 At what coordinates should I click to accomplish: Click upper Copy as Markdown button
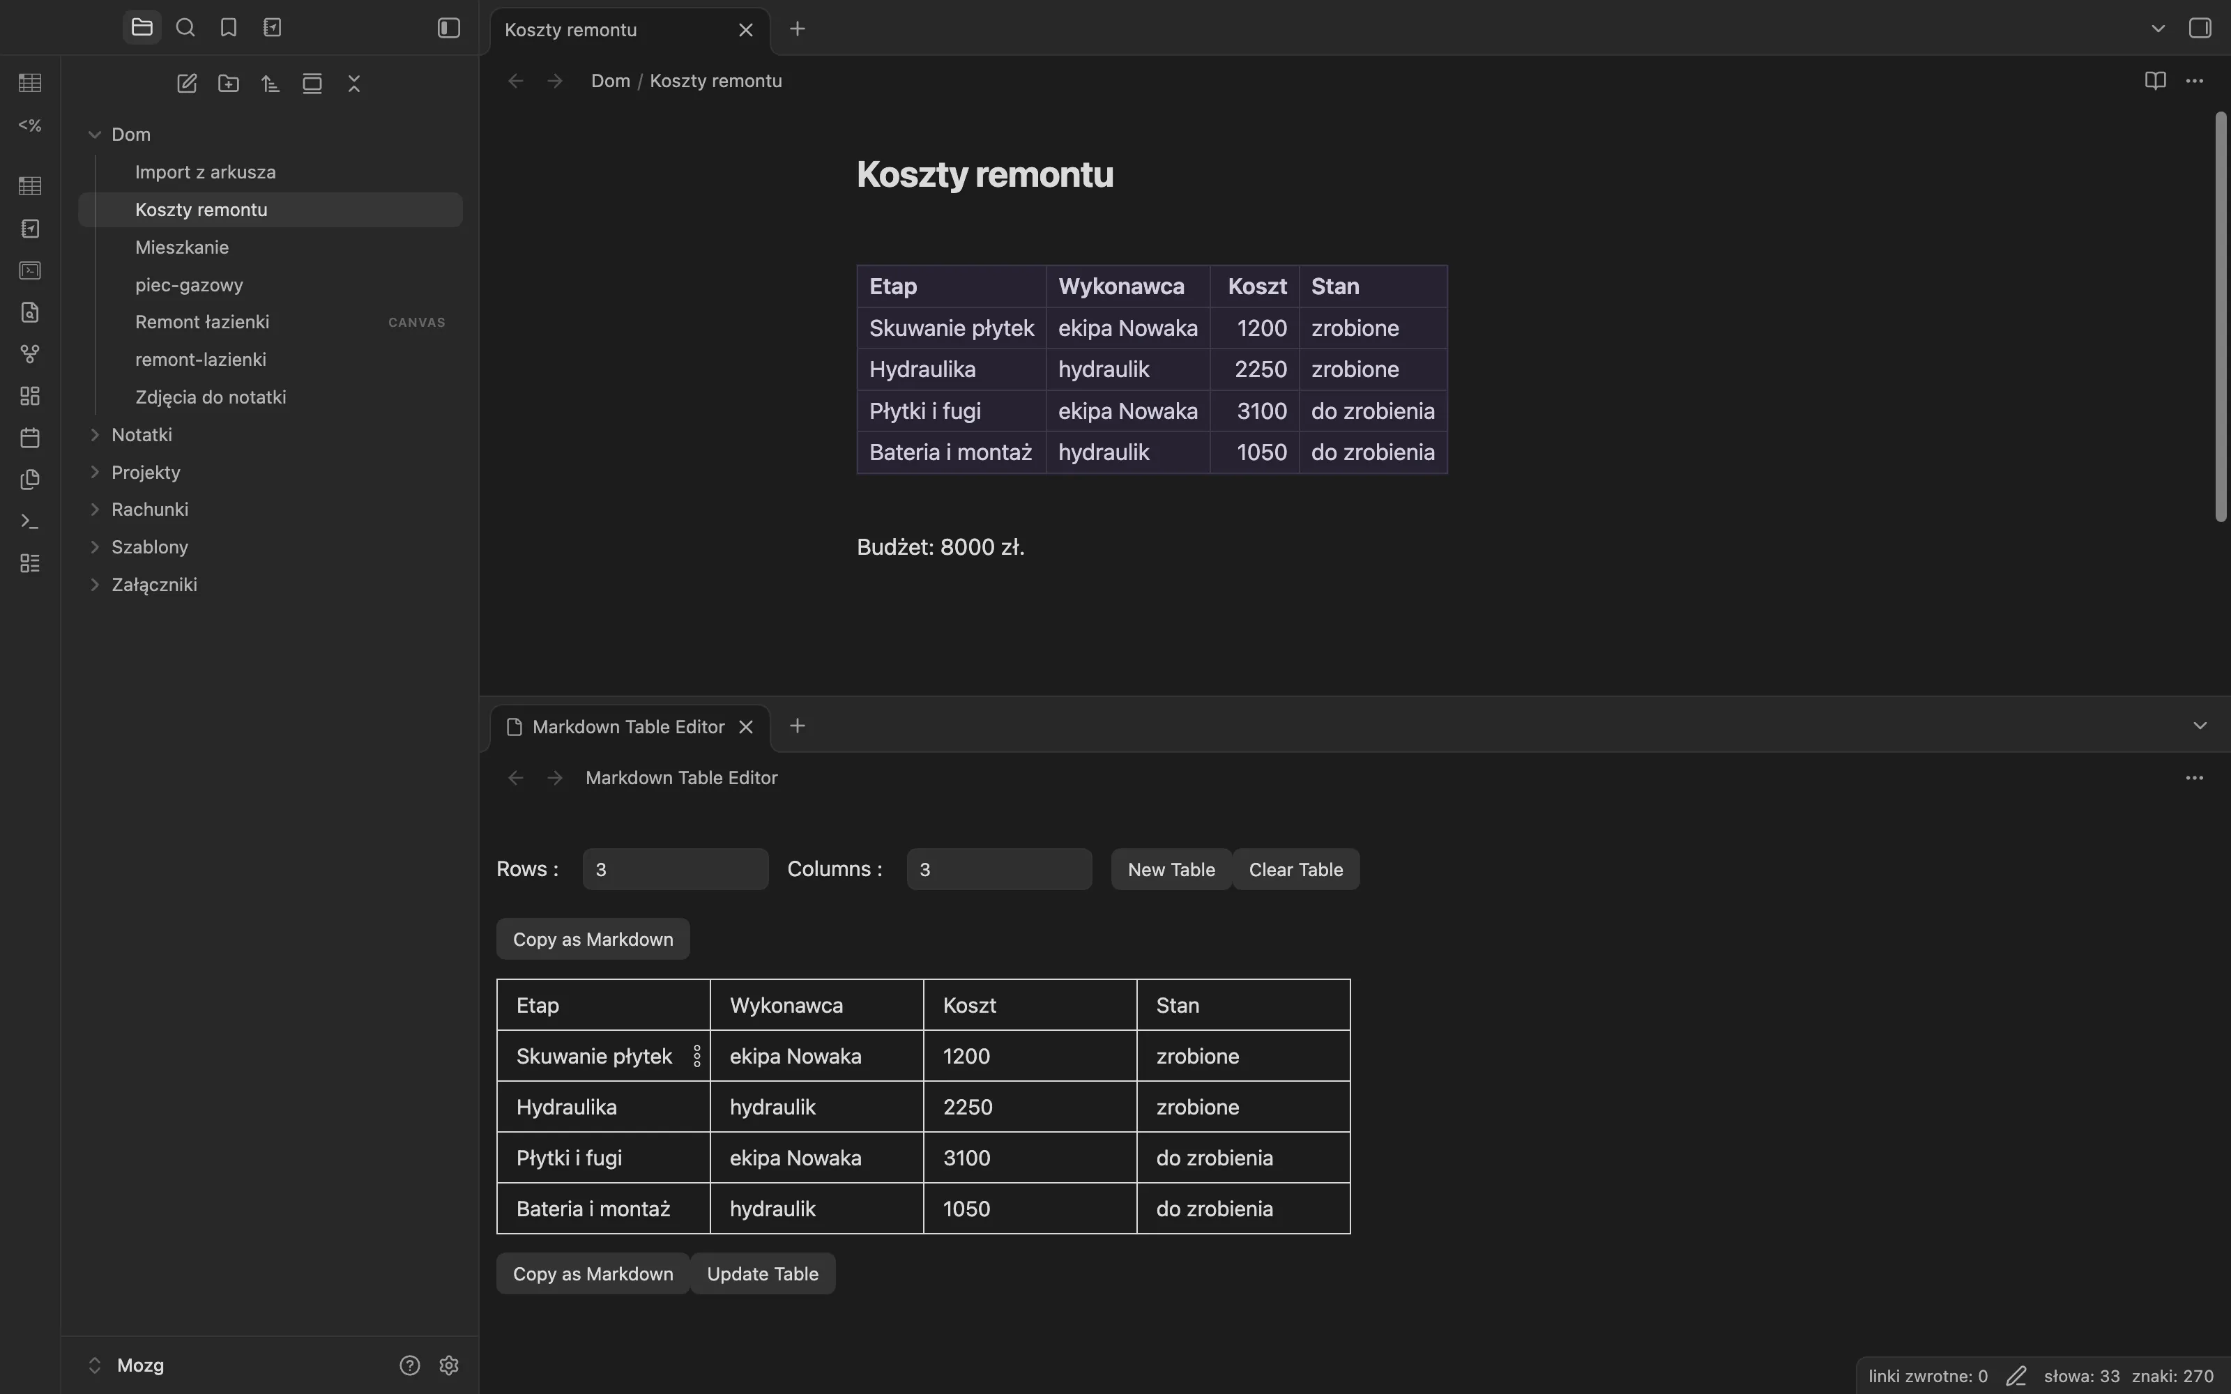pos(593,939)
